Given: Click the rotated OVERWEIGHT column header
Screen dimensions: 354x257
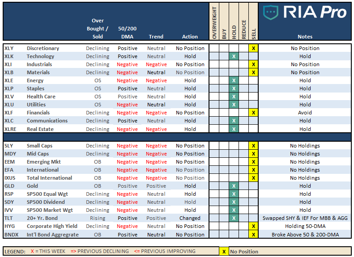Looking at the screenshot, I should click(214, 22).
